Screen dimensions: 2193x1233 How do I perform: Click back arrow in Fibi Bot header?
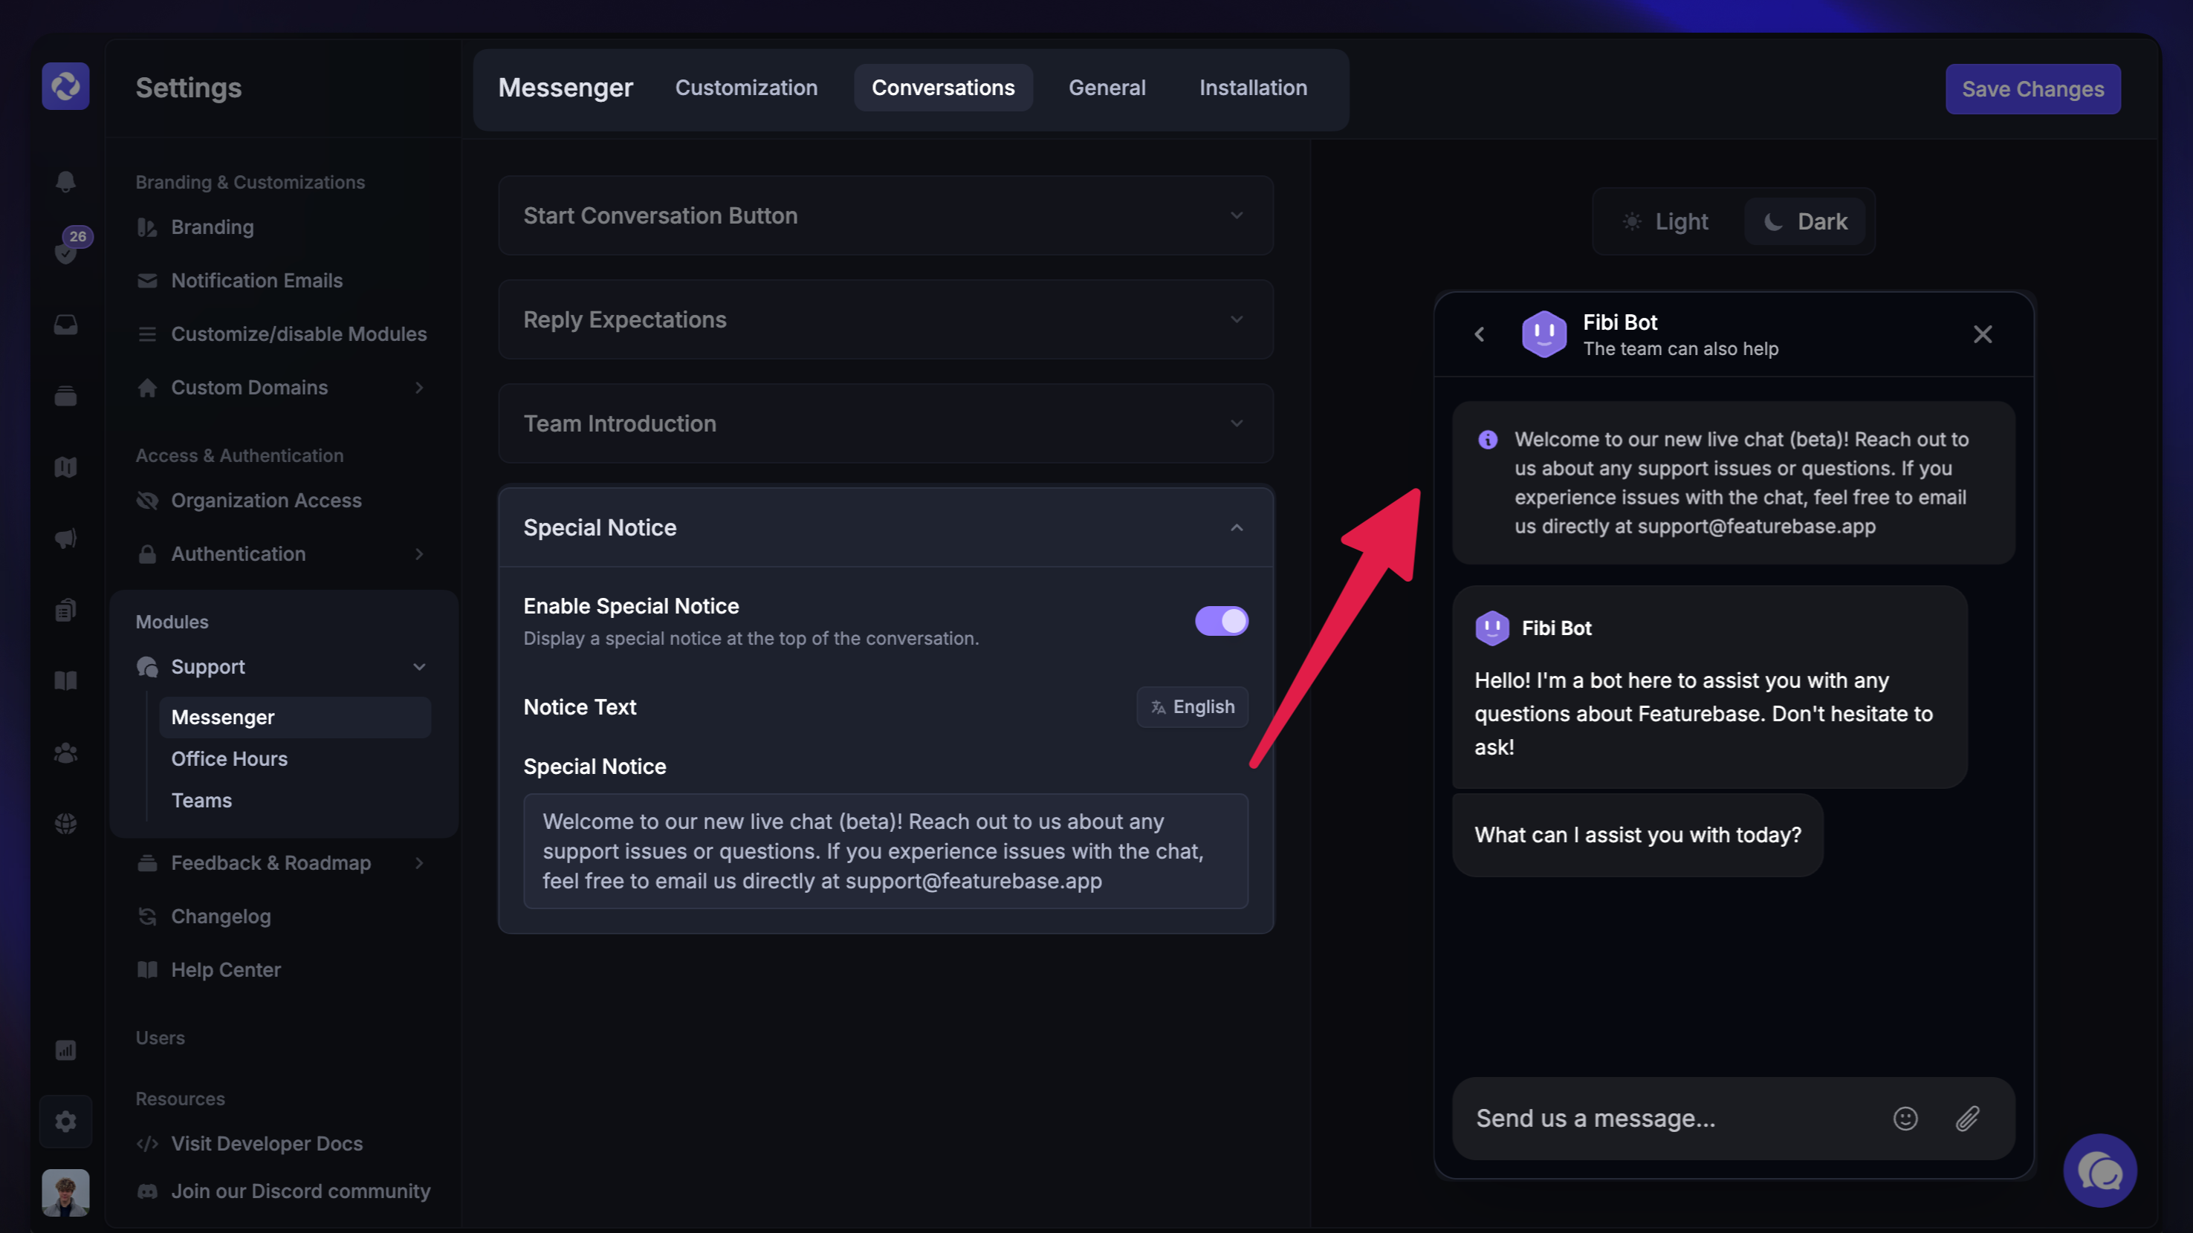[x=1480, y=334]
